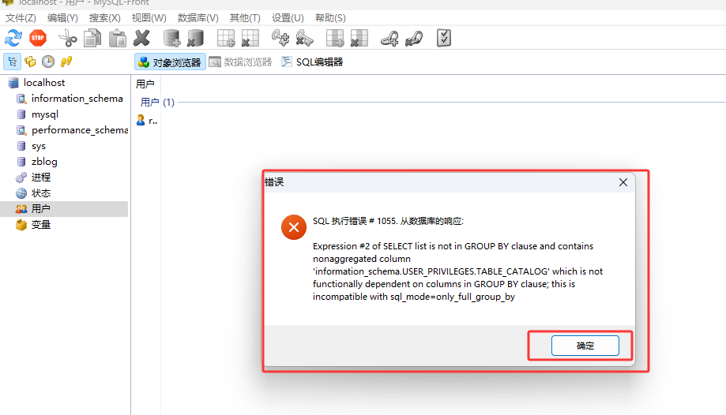This screenshot has width=726, height=415.
Task: Switch to 对象浏览器 tab
Action: [170, 62]
